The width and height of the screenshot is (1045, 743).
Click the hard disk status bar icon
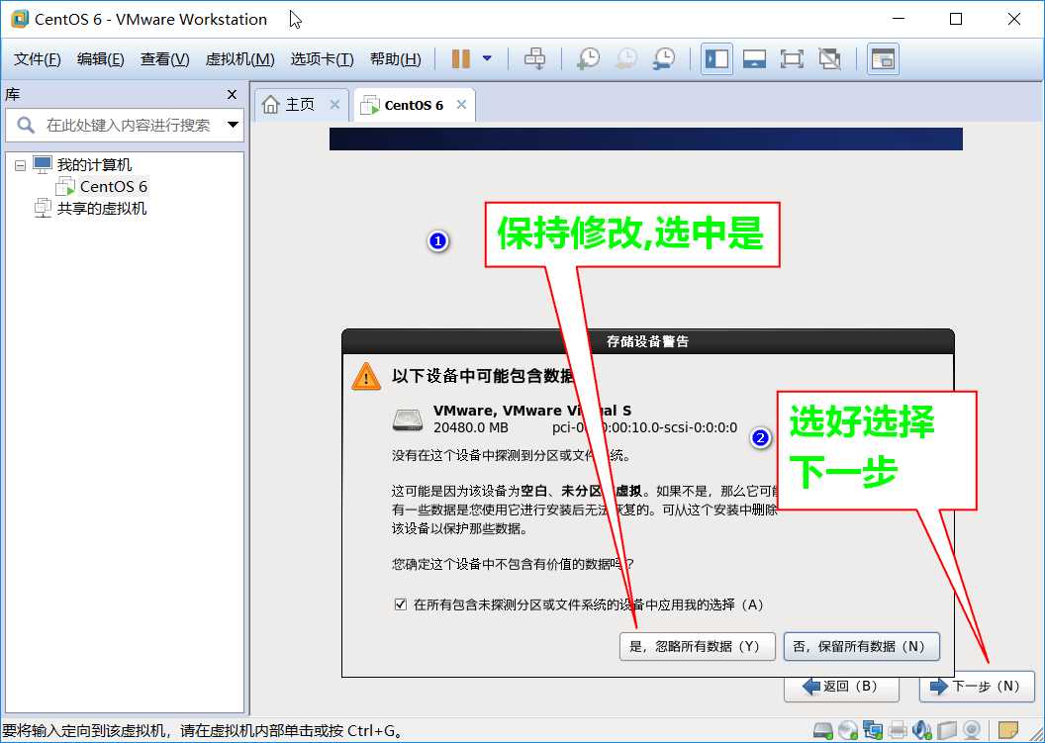tap(823, 731)
